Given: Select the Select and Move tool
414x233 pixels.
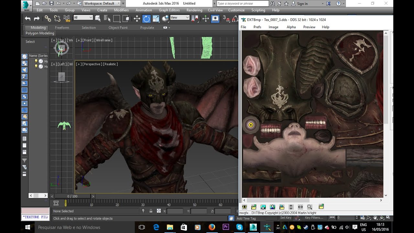Looking at the screenshot, I should tap(137, 19).
